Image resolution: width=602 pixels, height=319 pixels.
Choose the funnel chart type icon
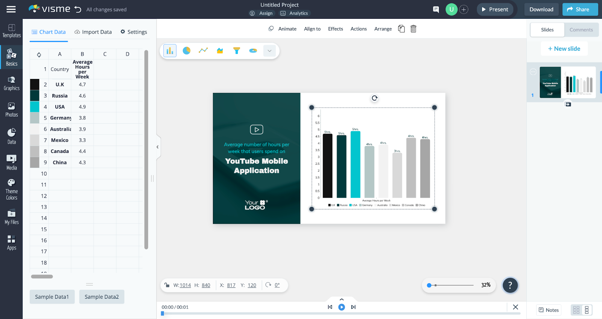[x=236, y=50]
